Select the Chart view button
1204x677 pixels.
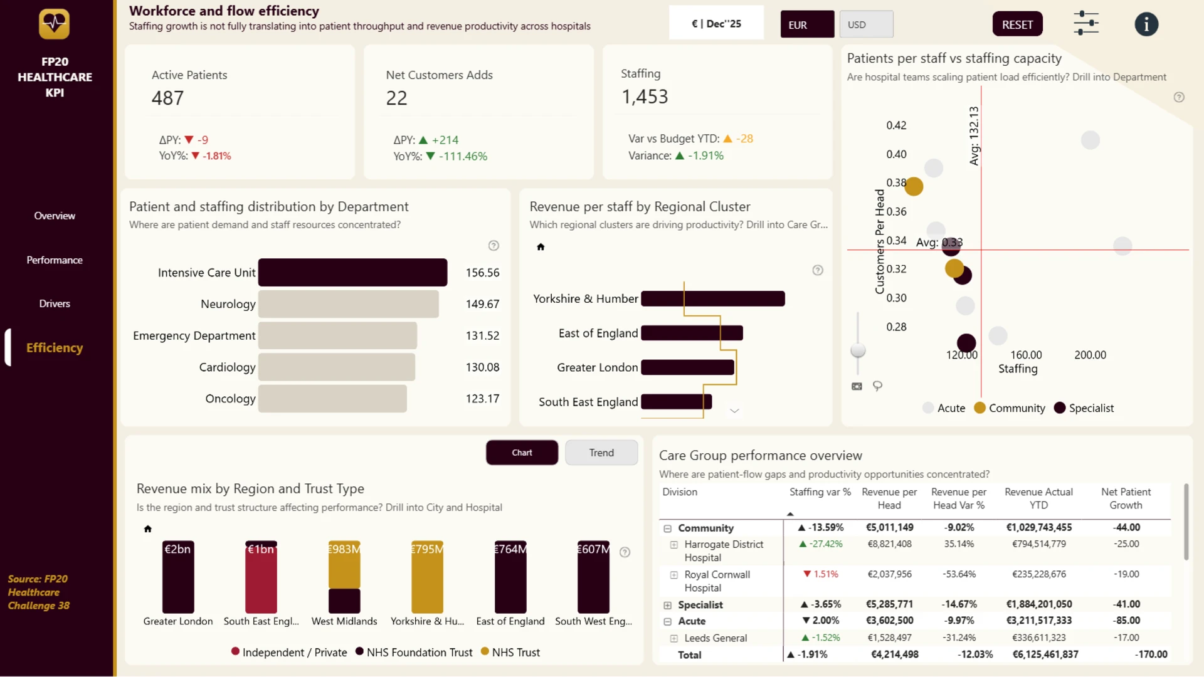pyautogui.click(x=522, y=453)
